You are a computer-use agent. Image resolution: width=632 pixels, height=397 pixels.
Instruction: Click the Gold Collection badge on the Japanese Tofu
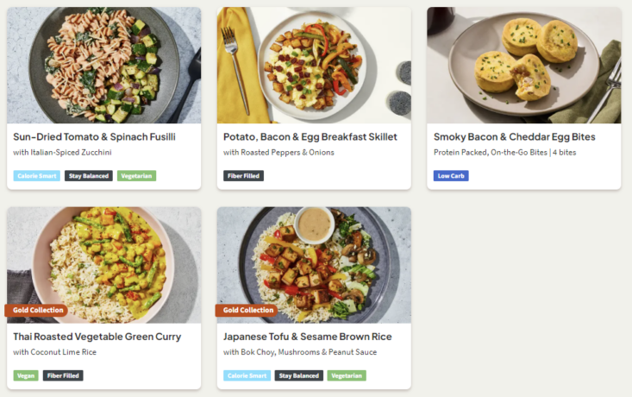(x=247, y=310)
